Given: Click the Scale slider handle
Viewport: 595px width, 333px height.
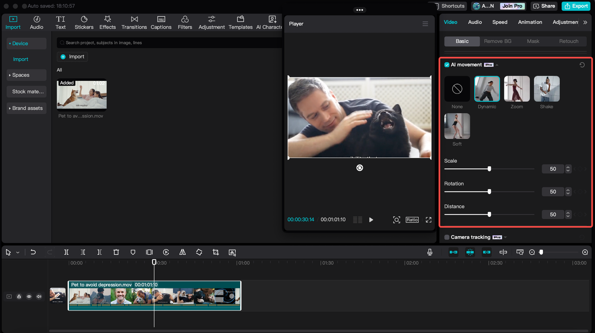Looking at the screenshot, I should (x=489, y=169).
